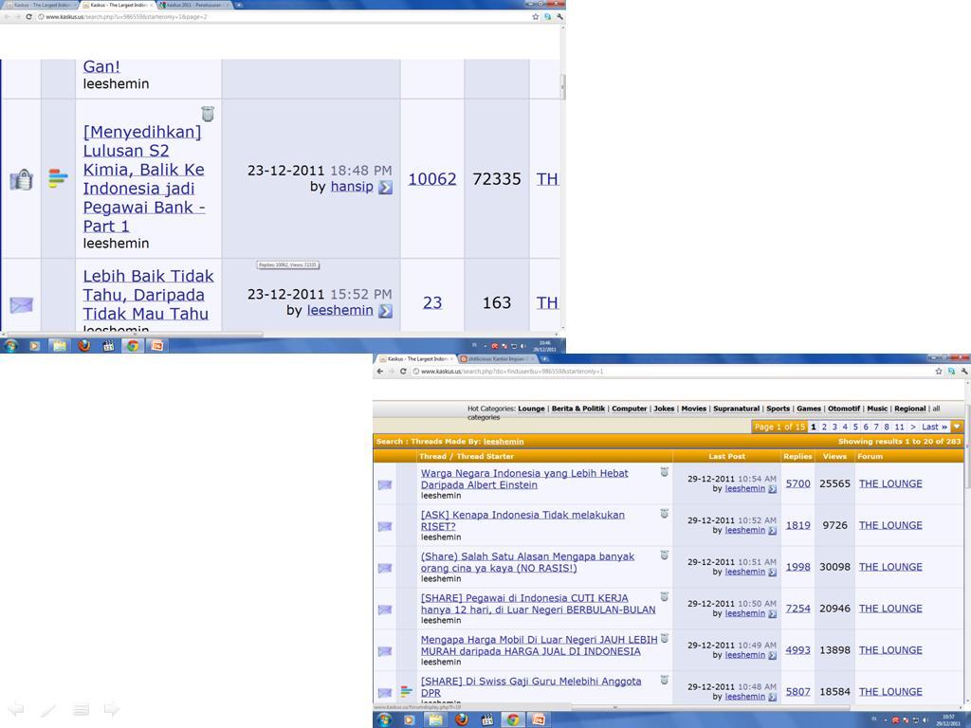The width and height of the screenshot is (971, 728).
Task: Open Lounge hot category
Action: tap(531, 409)
